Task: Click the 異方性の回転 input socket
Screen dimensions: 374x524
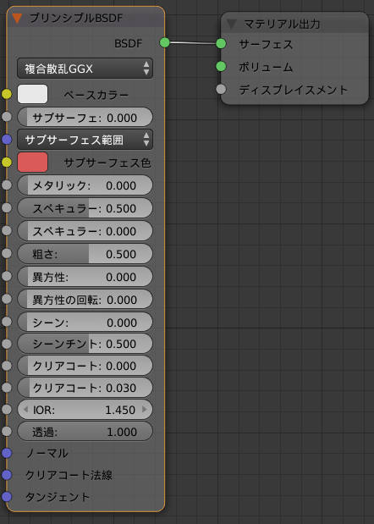Action: (x=7, y=299)
